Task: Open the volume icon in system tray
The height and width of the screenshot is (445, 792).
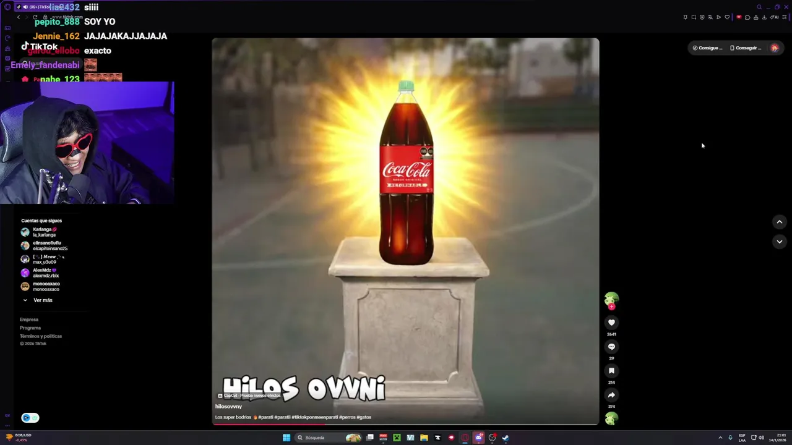Action: 761,438
